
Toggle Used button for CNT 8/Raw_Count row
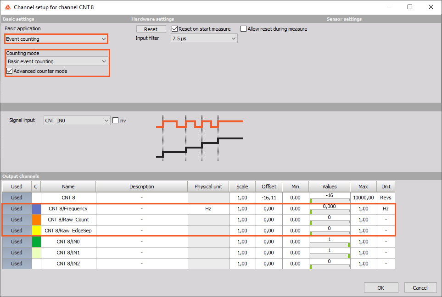pyautogui.click(x=17, y=220)
